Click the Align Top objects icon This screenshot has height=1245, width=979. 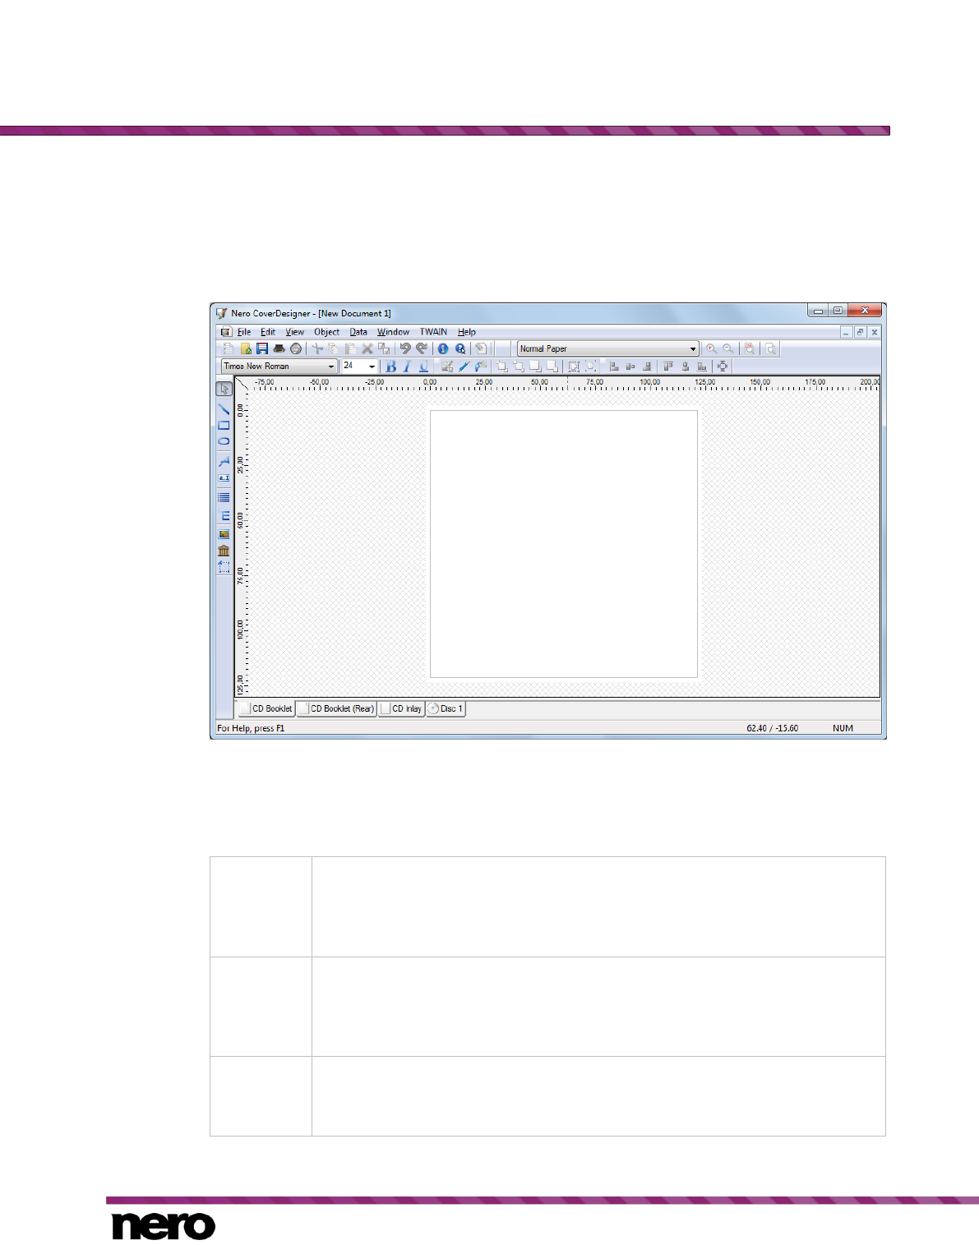668,367
